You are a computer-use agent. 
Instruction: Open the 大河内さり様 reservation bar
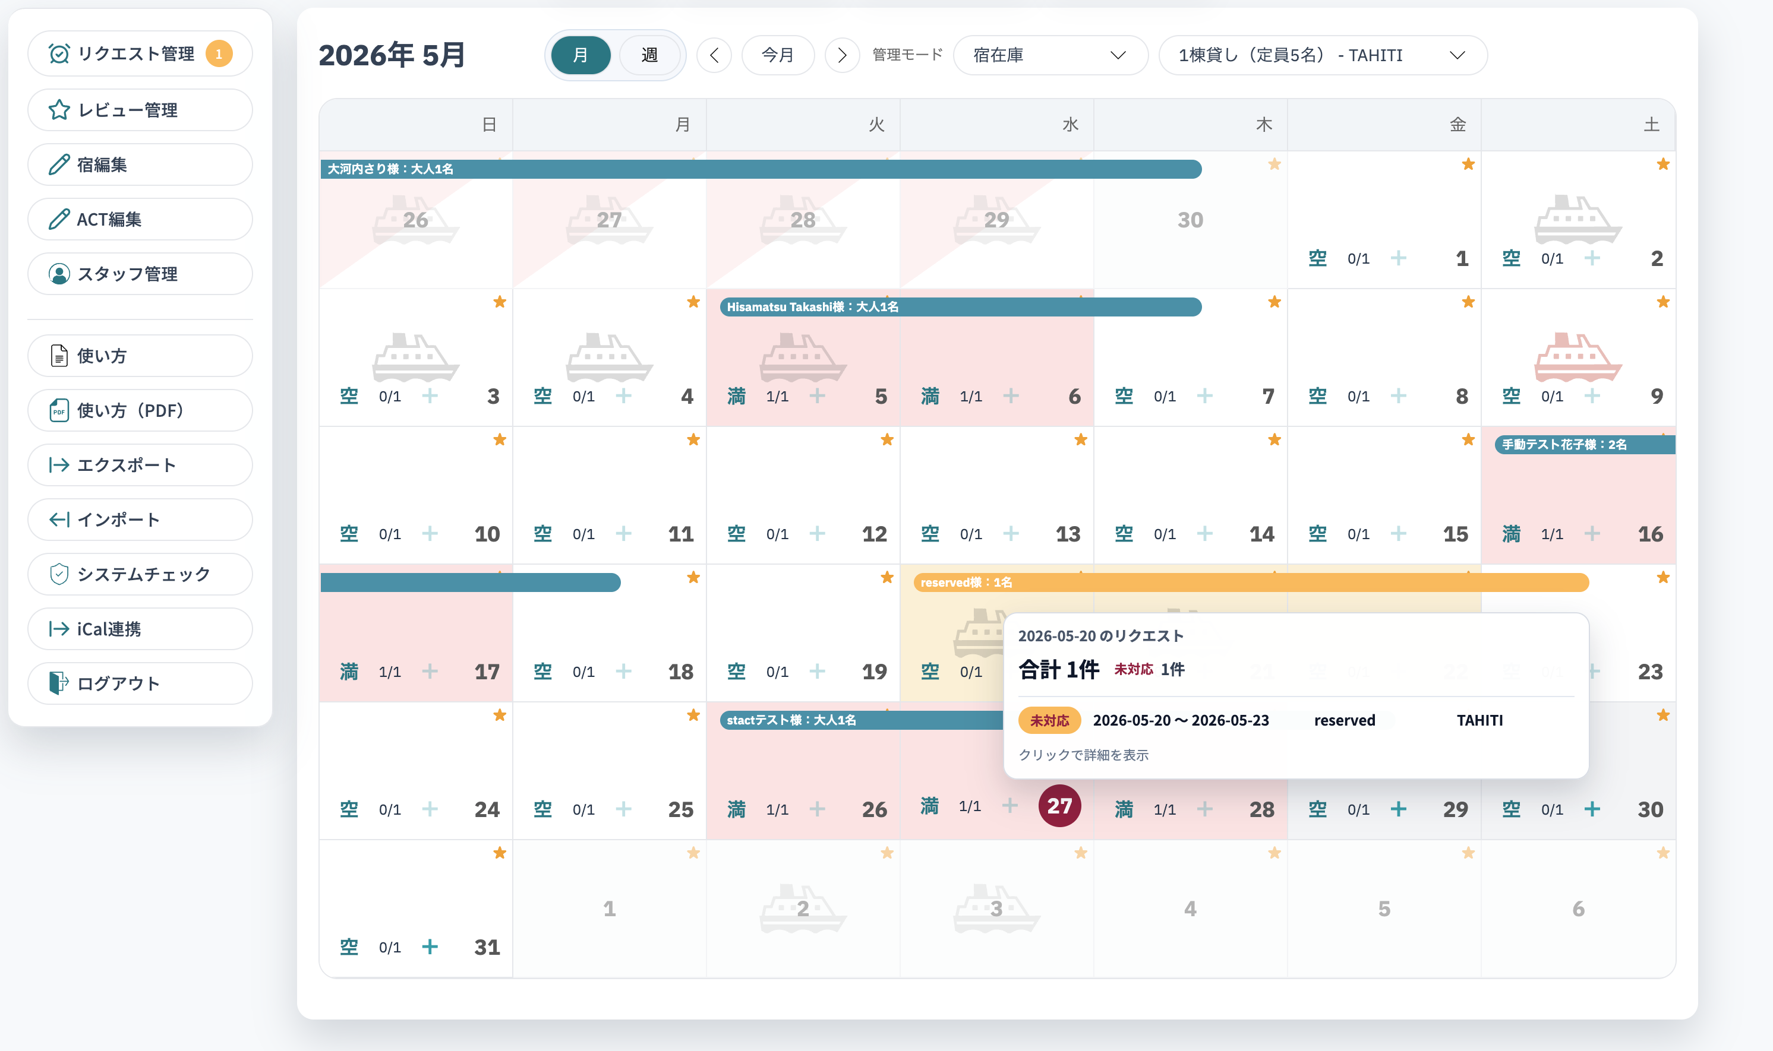click(761, 169)
